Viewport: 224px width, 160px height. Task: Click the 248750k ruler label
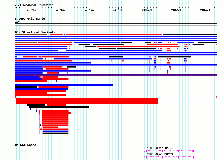(176, 10)
